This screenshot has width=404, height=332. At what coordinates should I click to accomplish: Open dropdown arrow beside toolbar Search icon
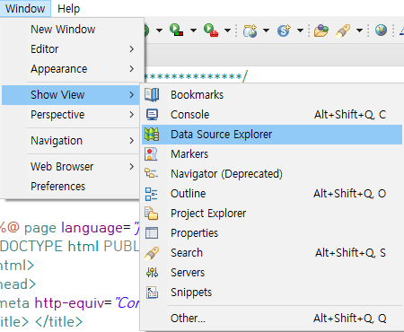click(x=359, y=31)
